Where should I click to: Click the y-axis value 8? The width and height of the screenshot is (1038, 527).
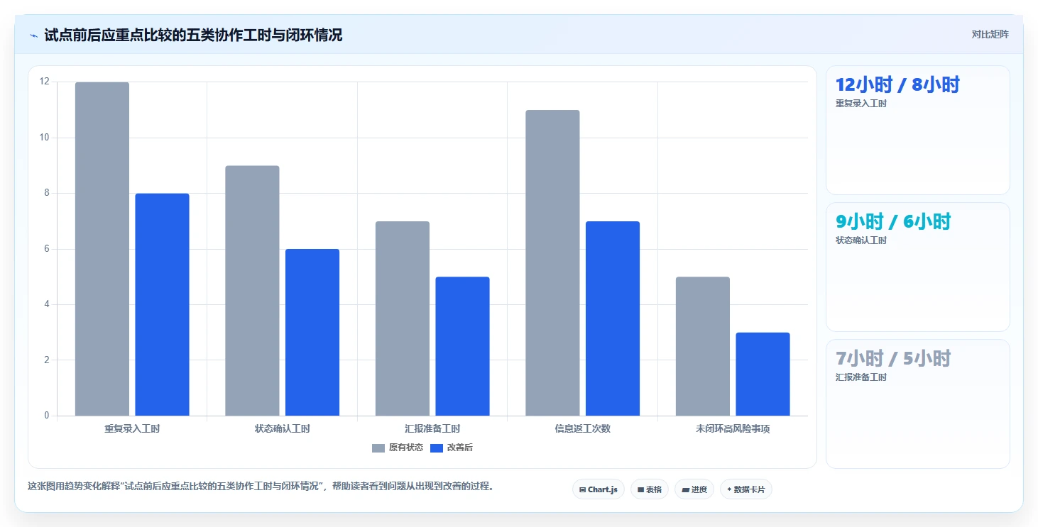pyautogui.click(x=47, y=193)
